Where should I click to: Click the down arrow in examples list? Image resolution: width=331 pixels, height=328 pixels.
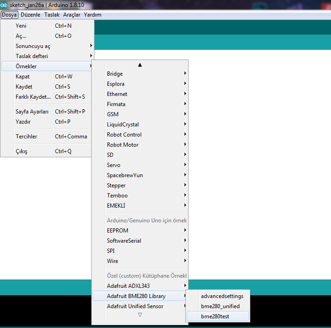pyautogui.click(x=140, y=315)
